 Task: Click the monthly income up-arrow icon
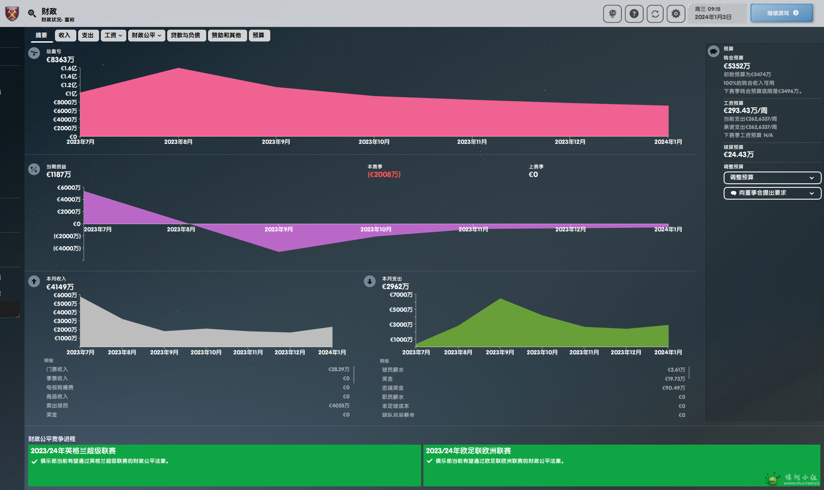pos(34,281)
